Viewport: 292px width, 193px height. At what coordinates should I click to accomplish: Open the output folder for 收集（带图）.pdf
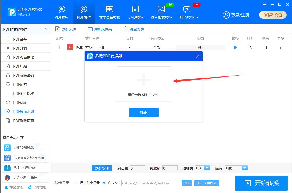(x=250, y=47)
